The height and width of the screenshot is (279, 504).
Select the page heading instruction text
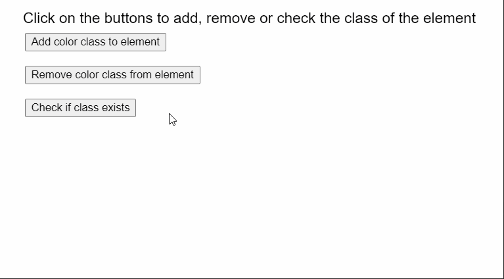[249, 18]
